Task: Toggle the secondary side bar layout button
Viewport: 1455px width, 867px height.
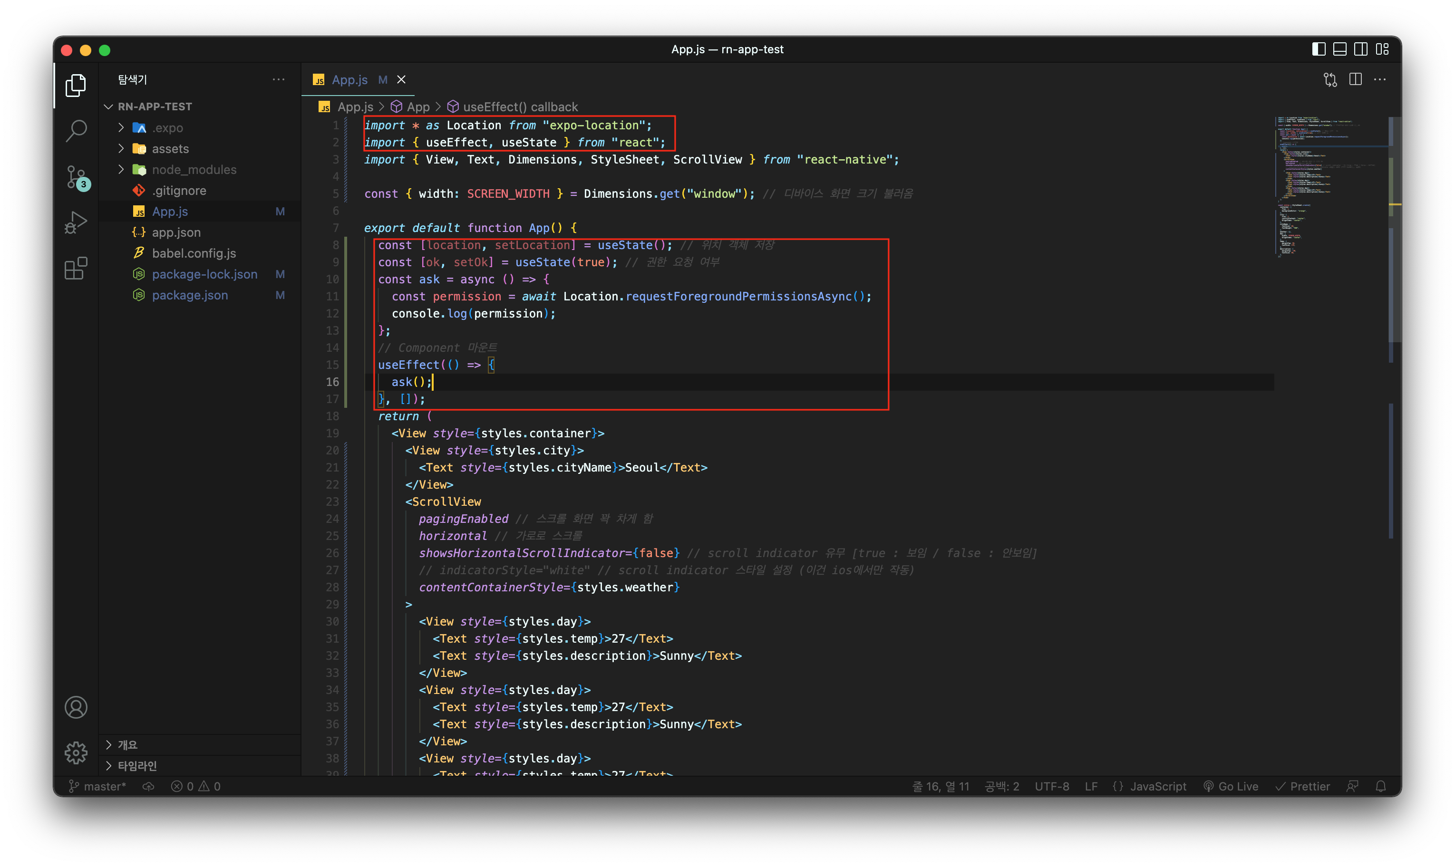Action: pyautogui.click(x=1360, y=49)
